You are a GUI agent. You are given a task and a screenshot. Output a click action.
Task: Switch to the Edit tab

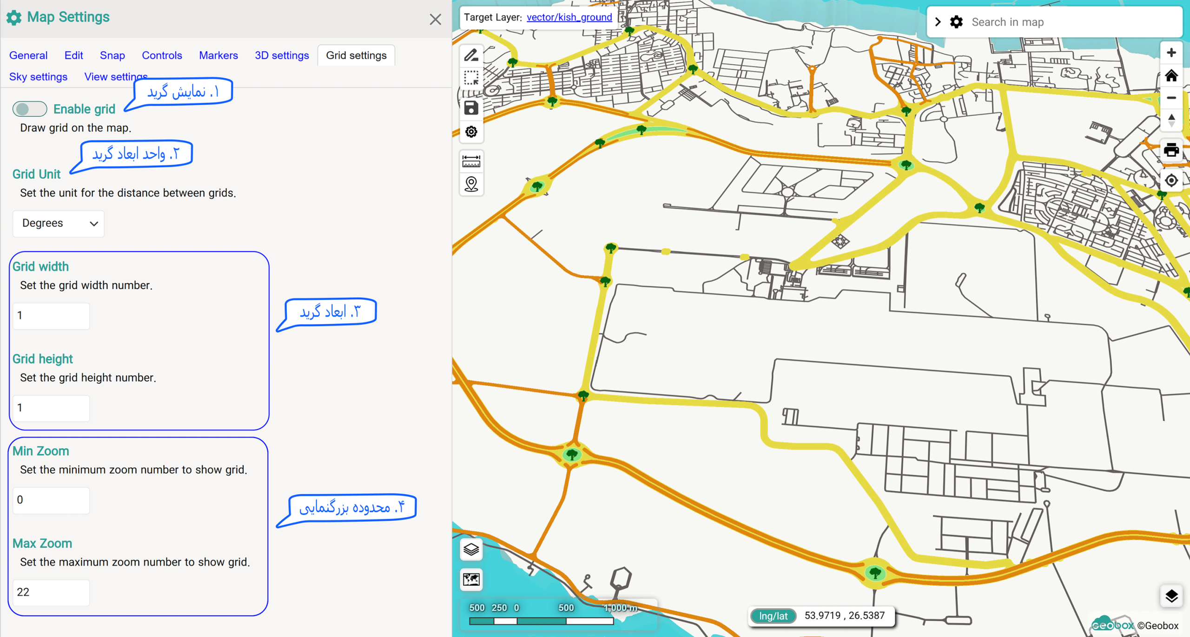tap(73, 55)
